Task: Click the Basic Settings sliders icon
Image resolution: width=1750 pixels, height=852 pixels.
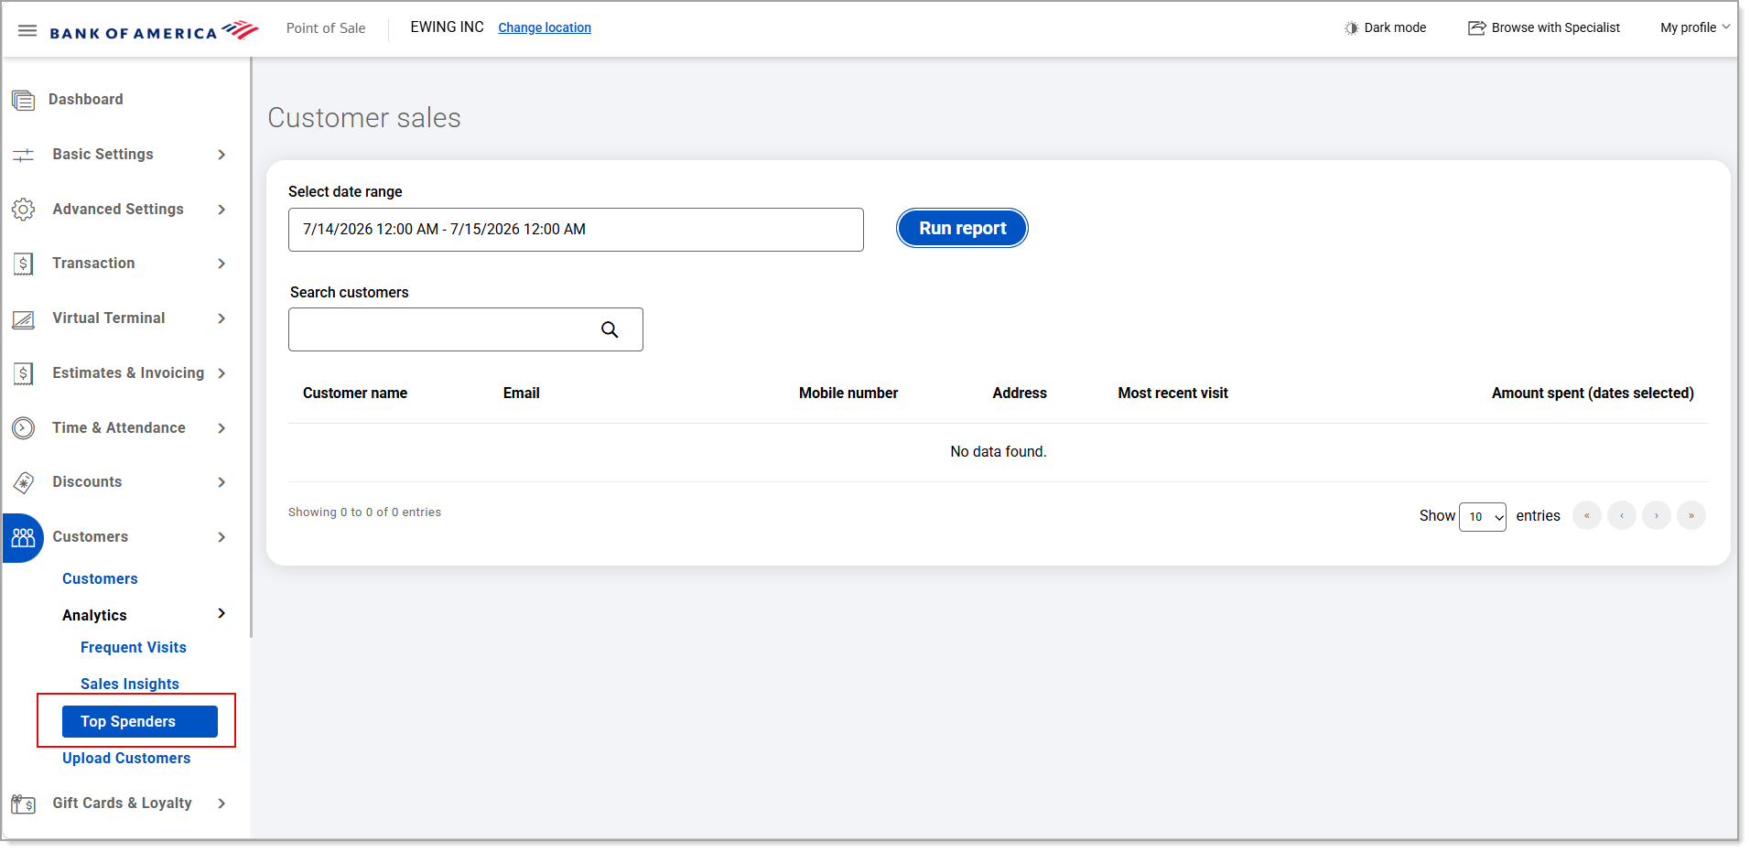Action: tap(24, 155)
